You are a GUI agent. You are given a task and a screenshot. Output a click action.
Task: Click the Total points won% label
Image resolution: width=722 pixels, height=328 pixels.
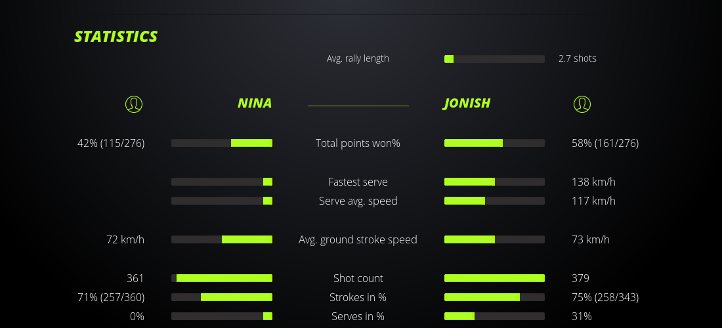pos(358,143)
